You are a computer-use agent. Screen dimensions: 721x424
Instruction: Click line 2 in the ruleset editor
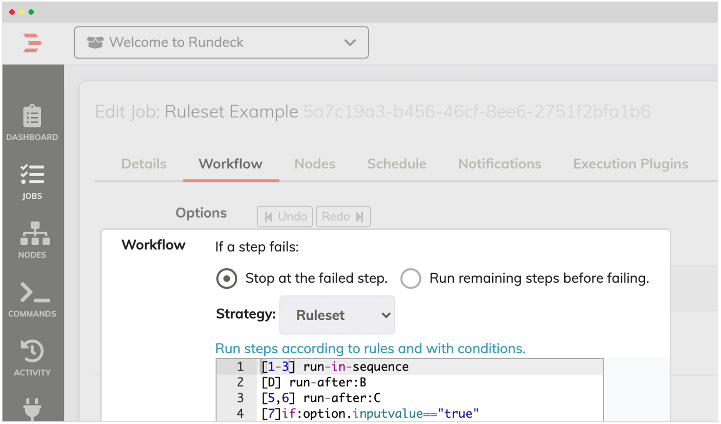314,382
